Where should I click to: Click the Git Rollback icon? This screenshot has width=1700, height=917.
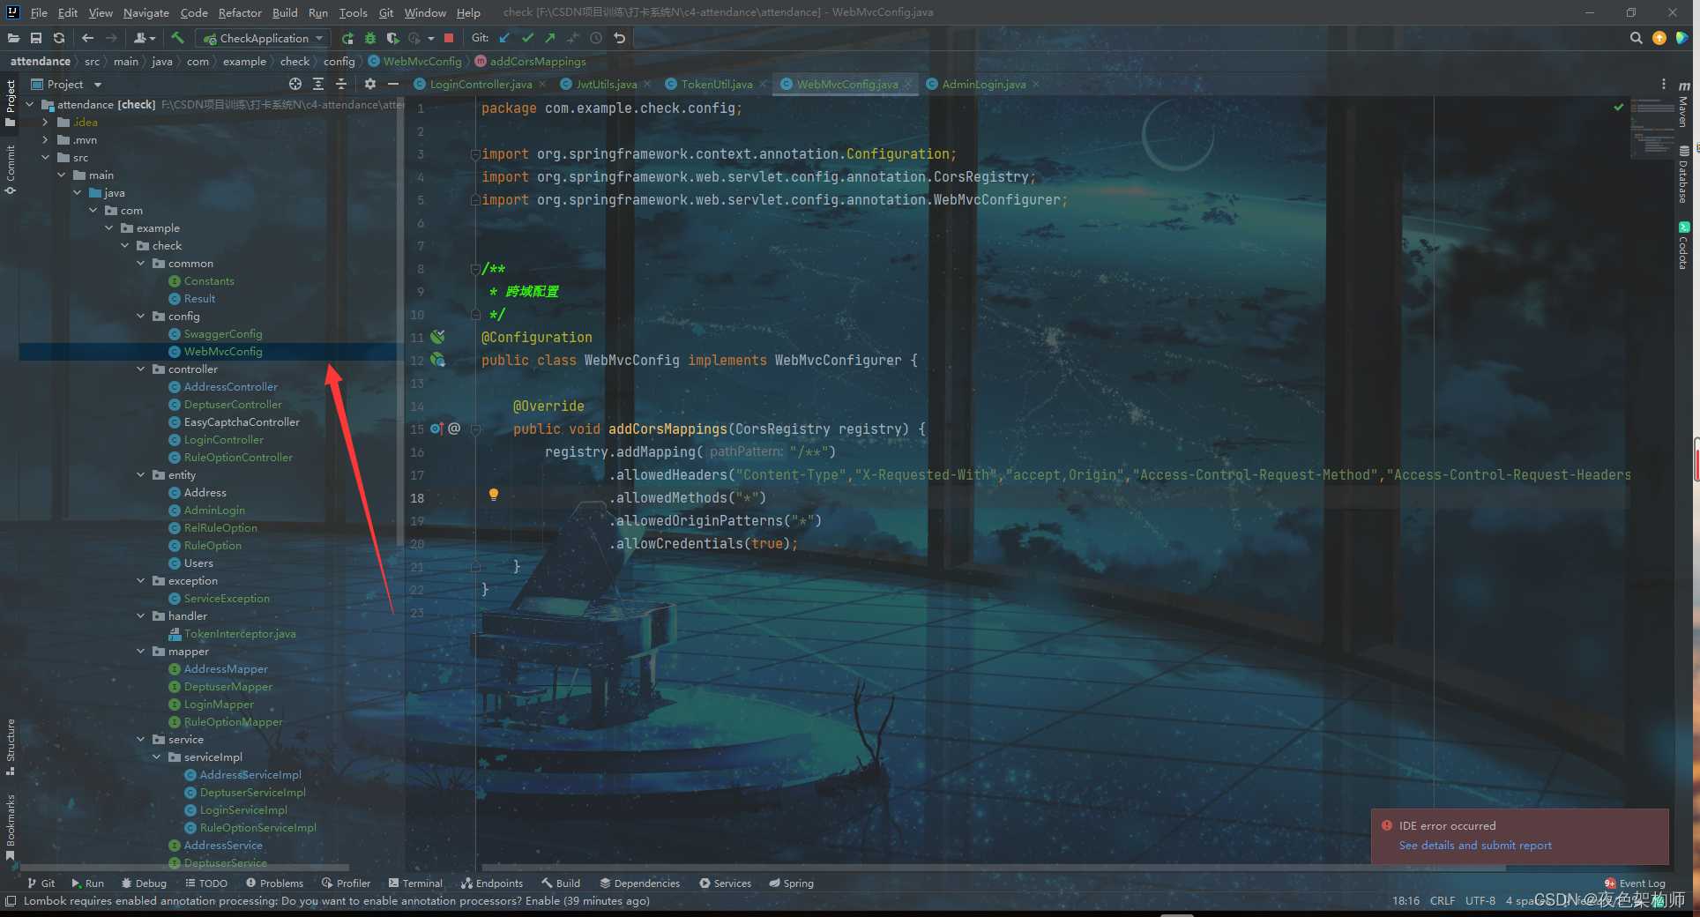(x=620, y=38)
